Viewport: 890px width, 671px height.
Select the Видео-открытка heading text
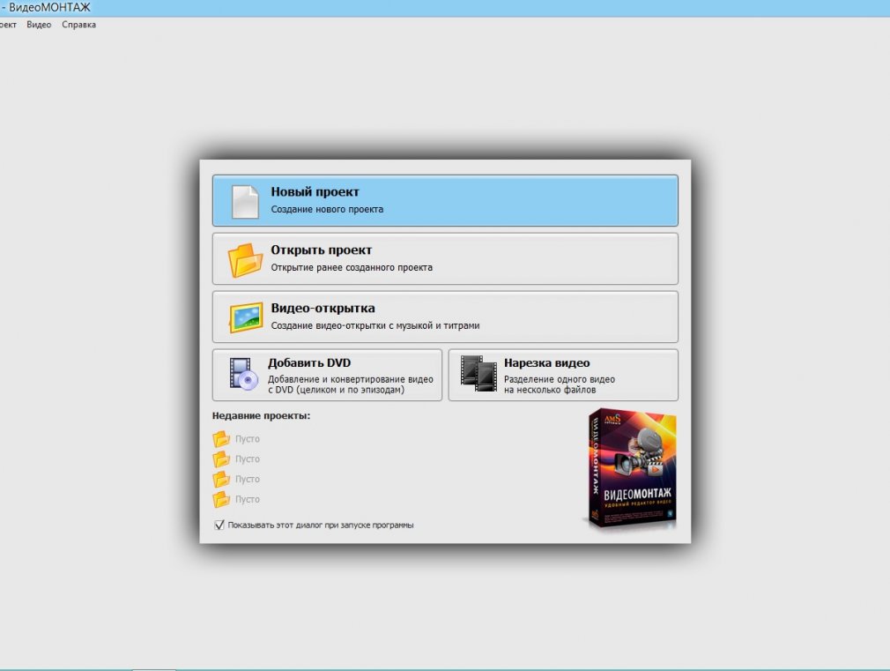click(323, 308)
